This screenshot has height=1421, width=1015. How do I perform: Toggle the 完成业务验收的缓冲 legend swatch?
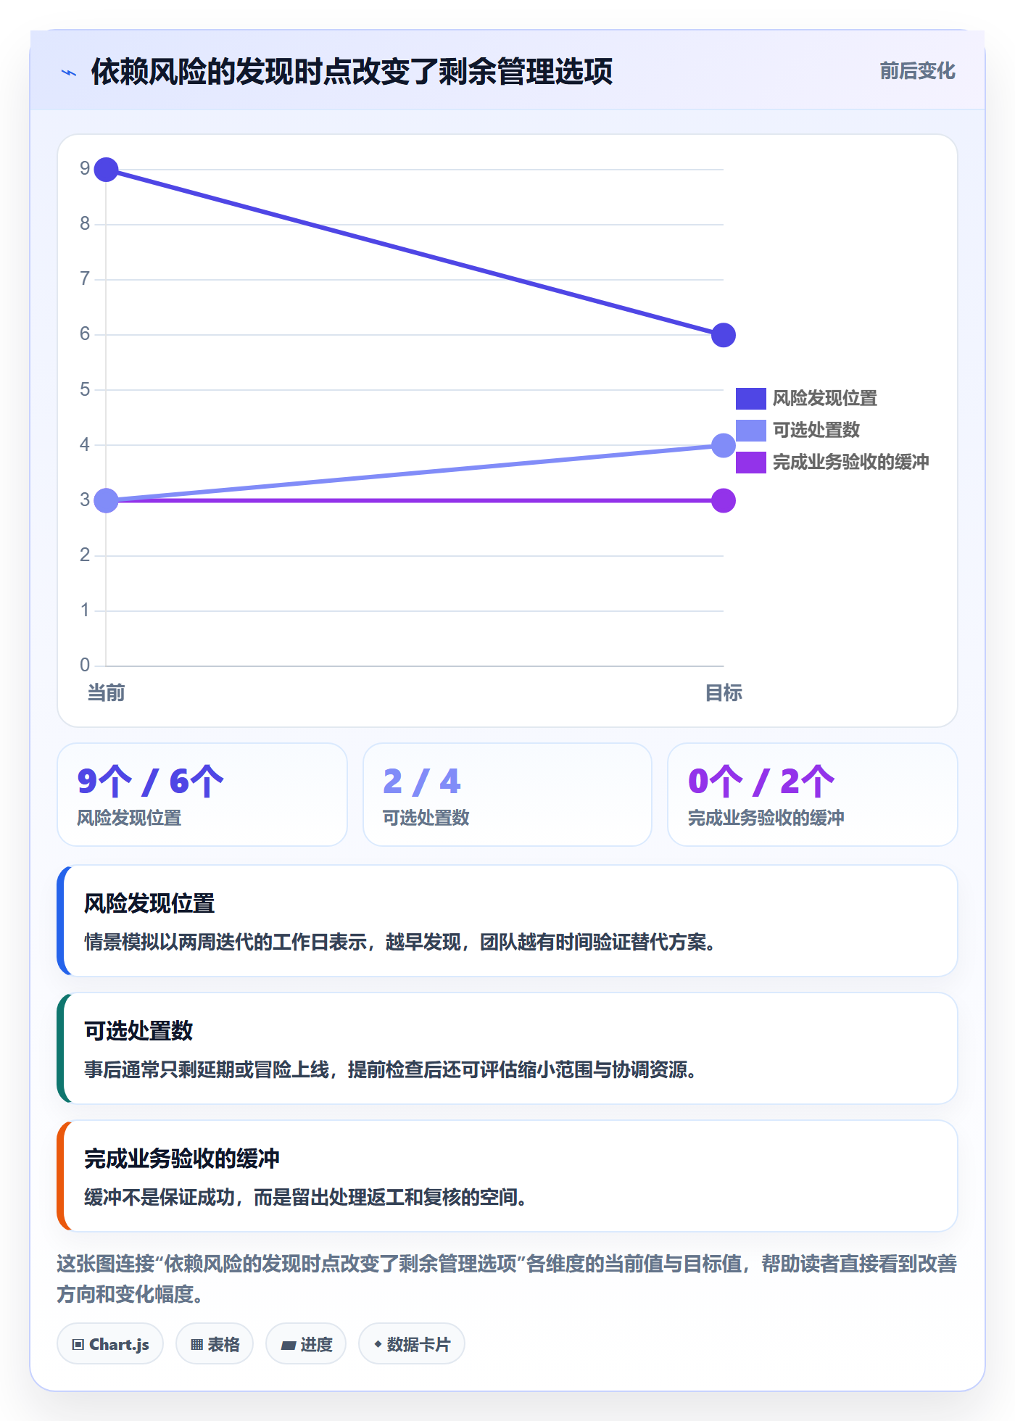click(750, 463)
